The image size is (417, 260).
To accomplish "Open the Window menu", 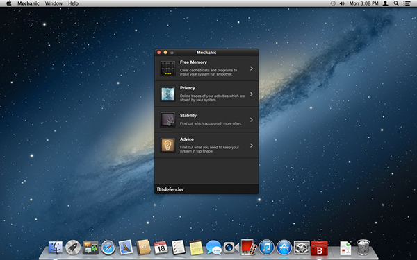I will [x=54, y=3].
